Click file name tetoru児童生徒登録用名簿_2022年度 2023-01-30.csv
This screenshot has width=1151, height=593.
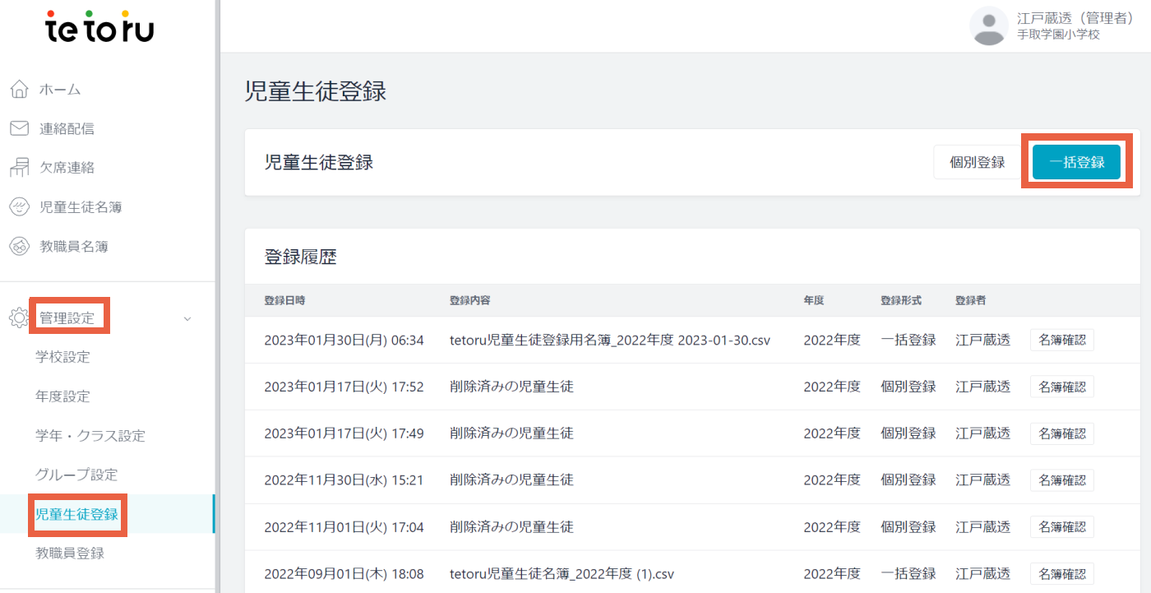click(x=610, y=340)
